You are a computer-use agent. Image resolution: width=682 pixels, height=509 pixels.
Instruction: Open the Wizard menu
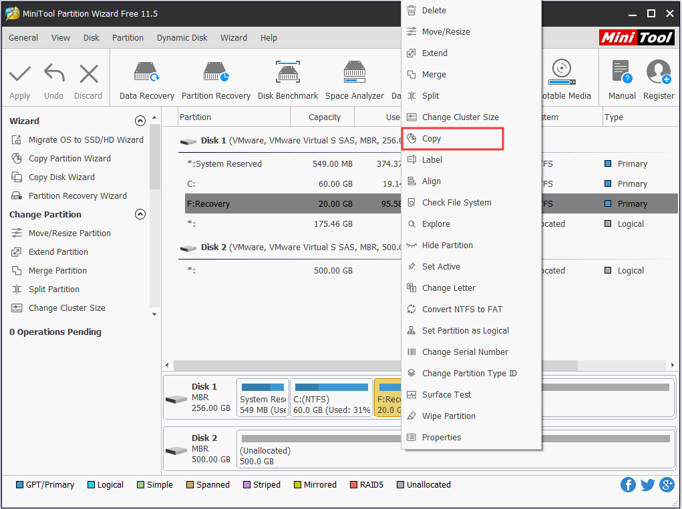[234, 38]
